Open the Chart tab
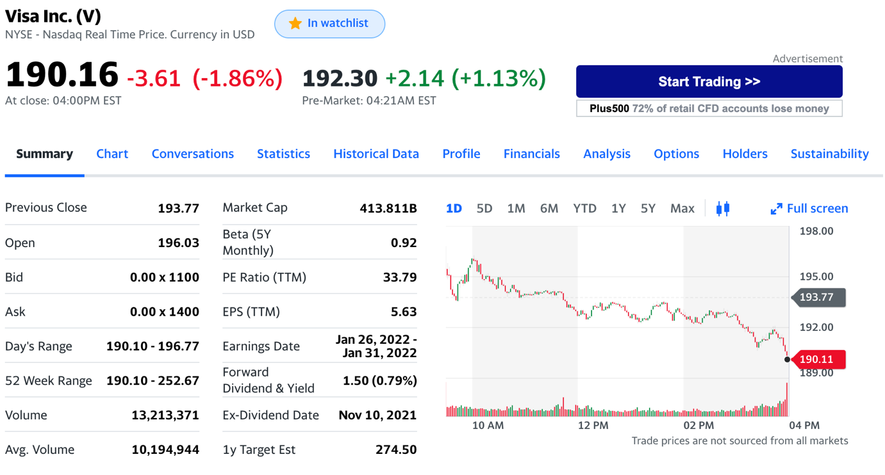Viewport: 885px width, 475px height. tap(112, 154)
